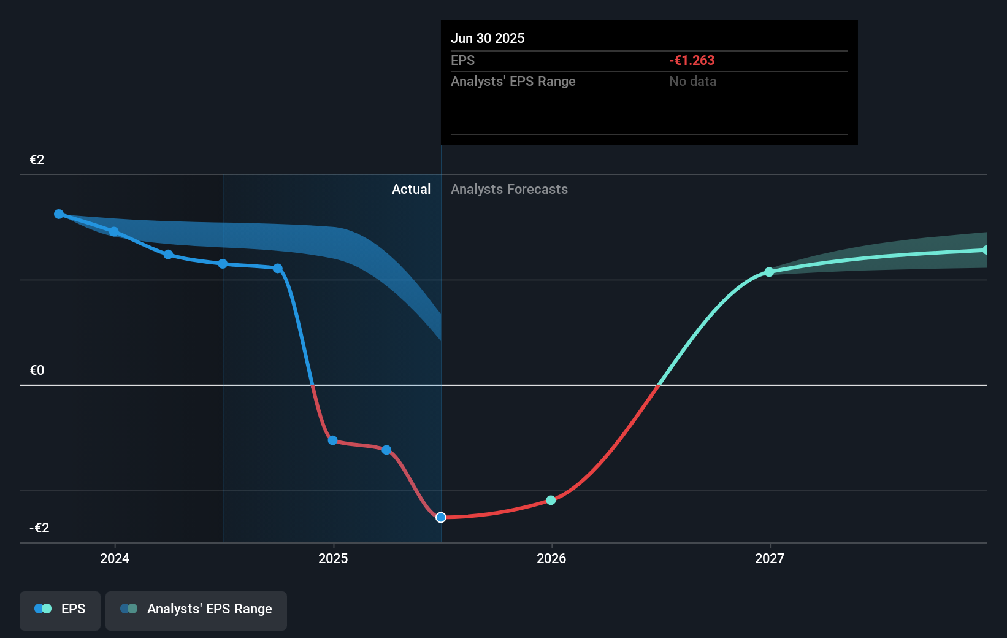The image size is (1007, 638).
Task: Click the first 2024 EPS data point
Action: click(x=59, y=213)
